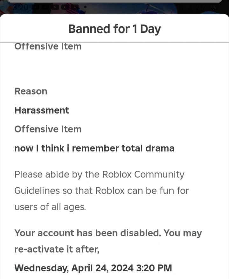Tap the Harassment reason text
This screenshot has width=229, height=279.
pyautogui.click(x=42, y=110)
